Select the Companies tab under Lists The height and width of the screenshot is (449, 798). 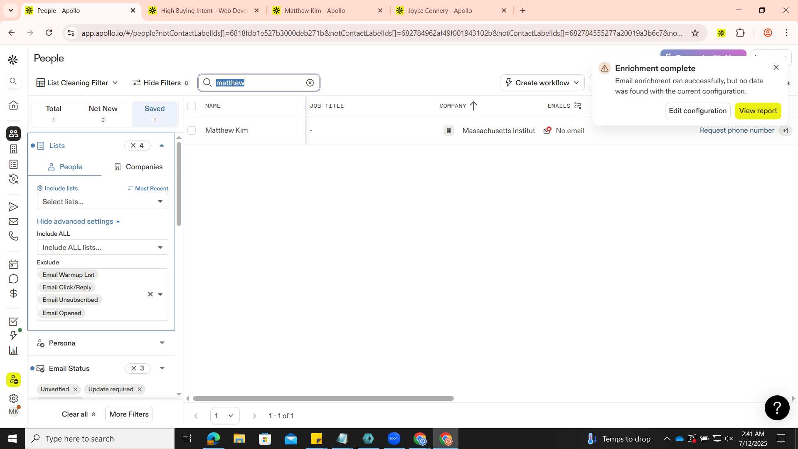tap(138, 167)
